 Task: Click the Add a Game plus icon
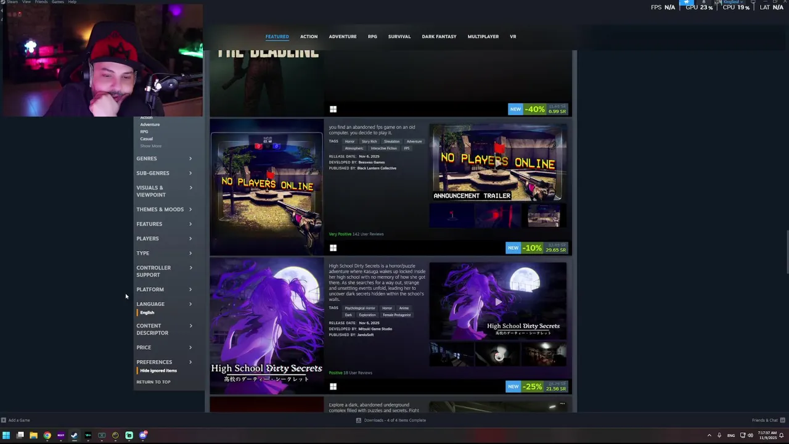point(4,421)
